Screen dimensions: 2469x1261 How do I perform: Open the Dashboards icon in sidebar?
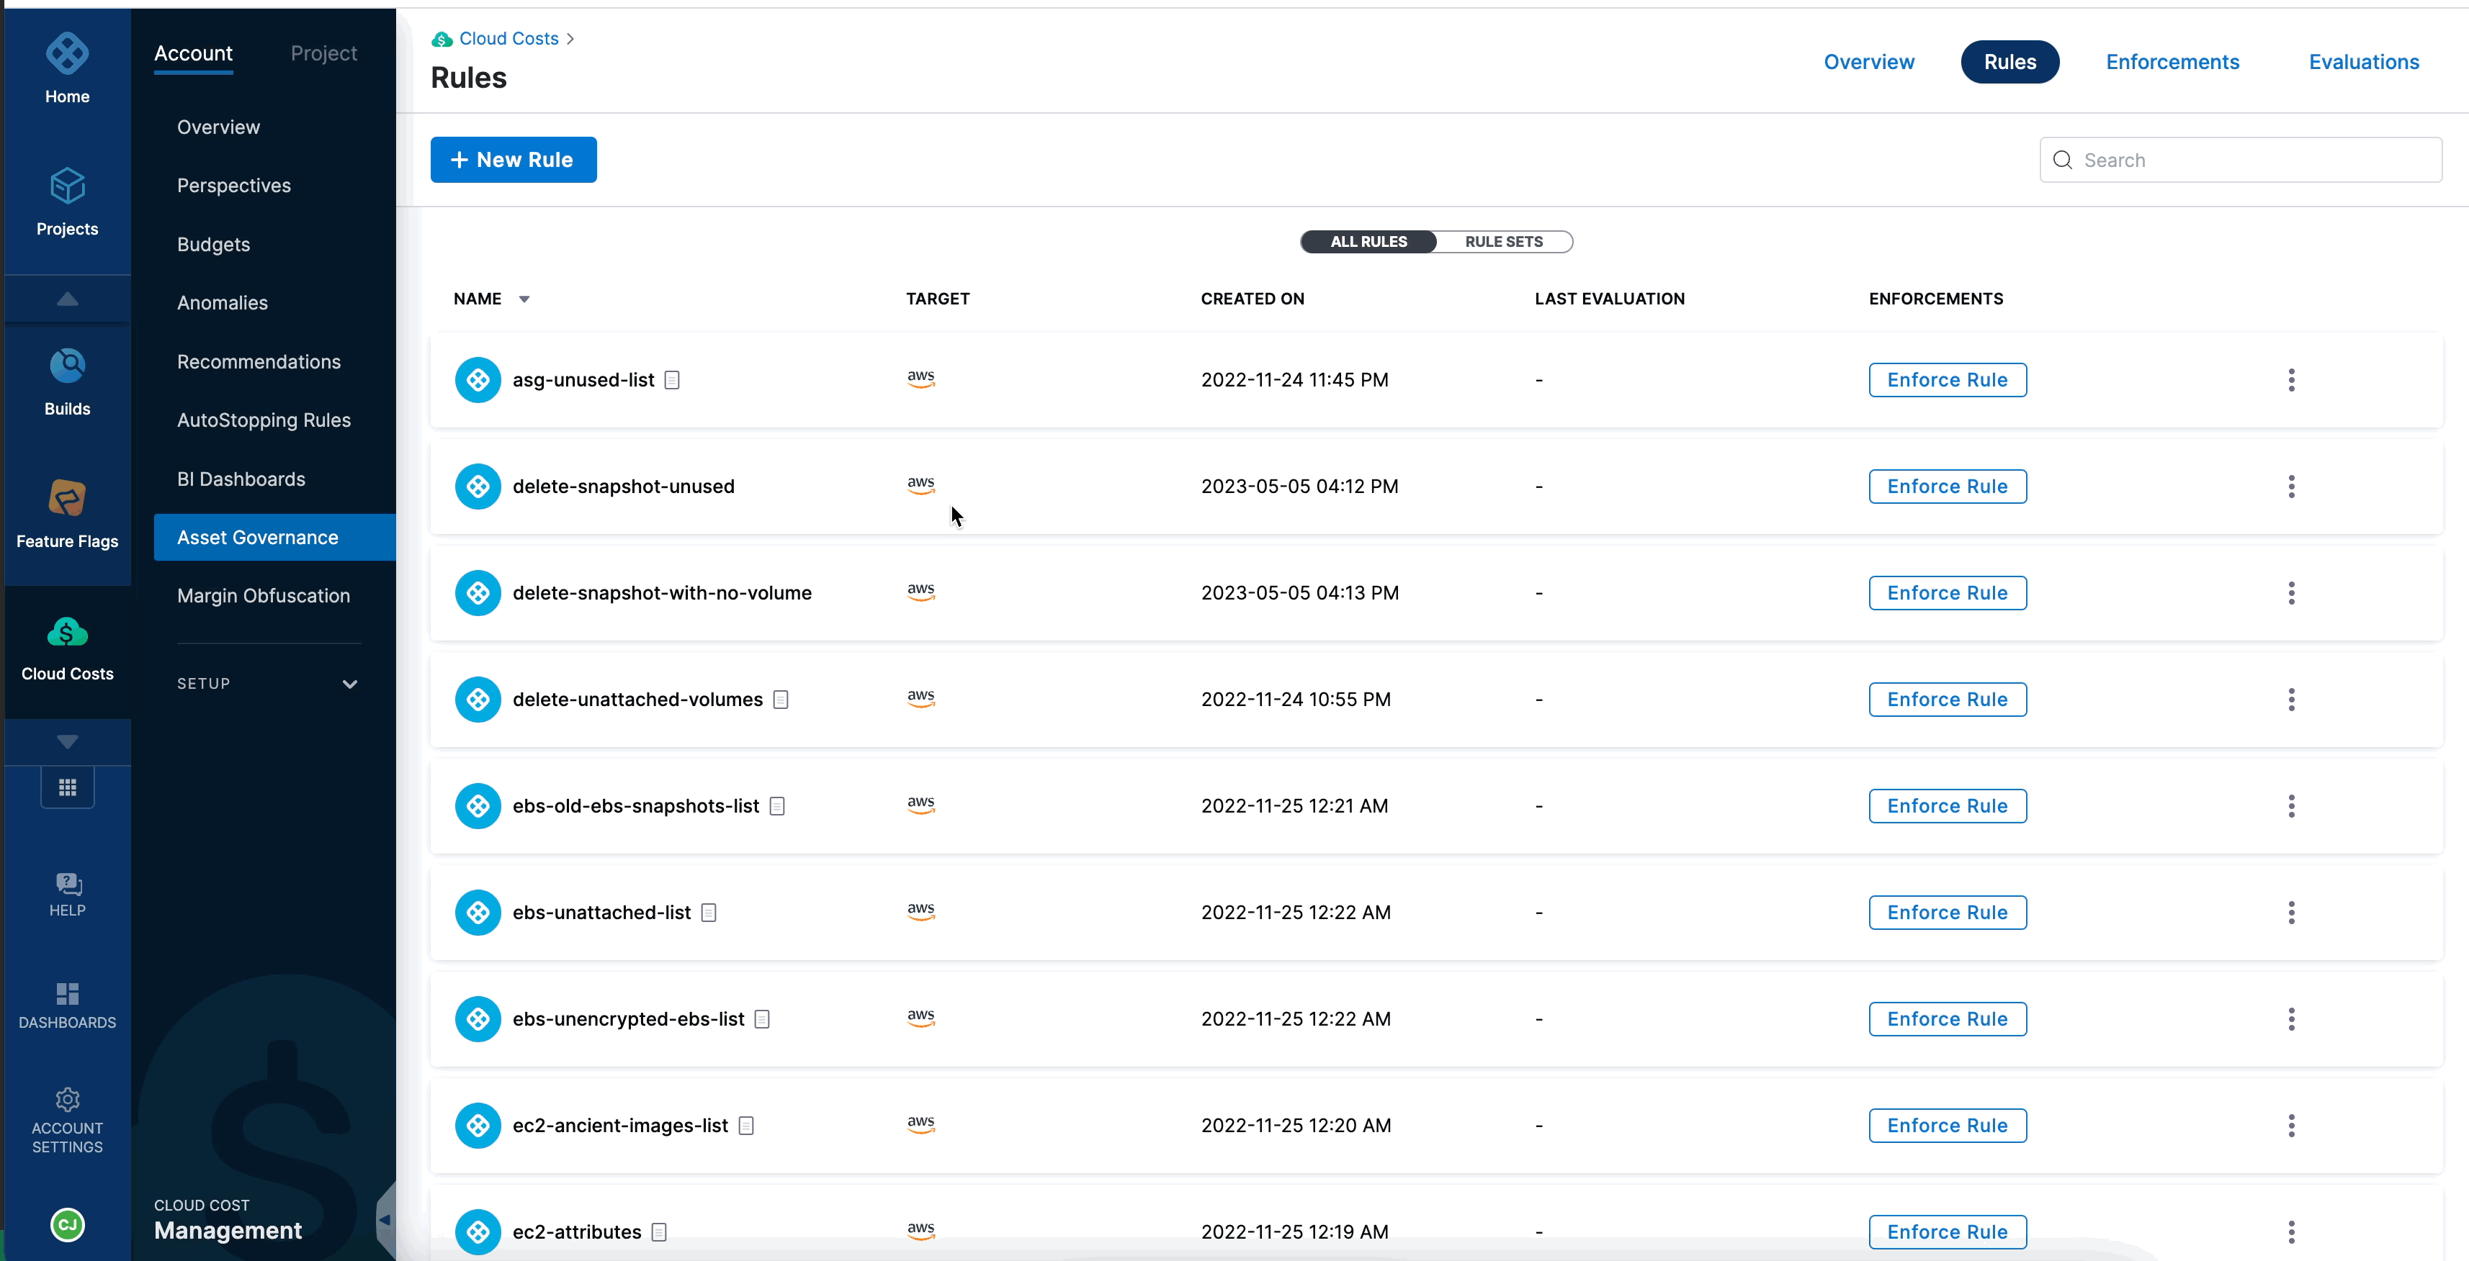point(67,994)
